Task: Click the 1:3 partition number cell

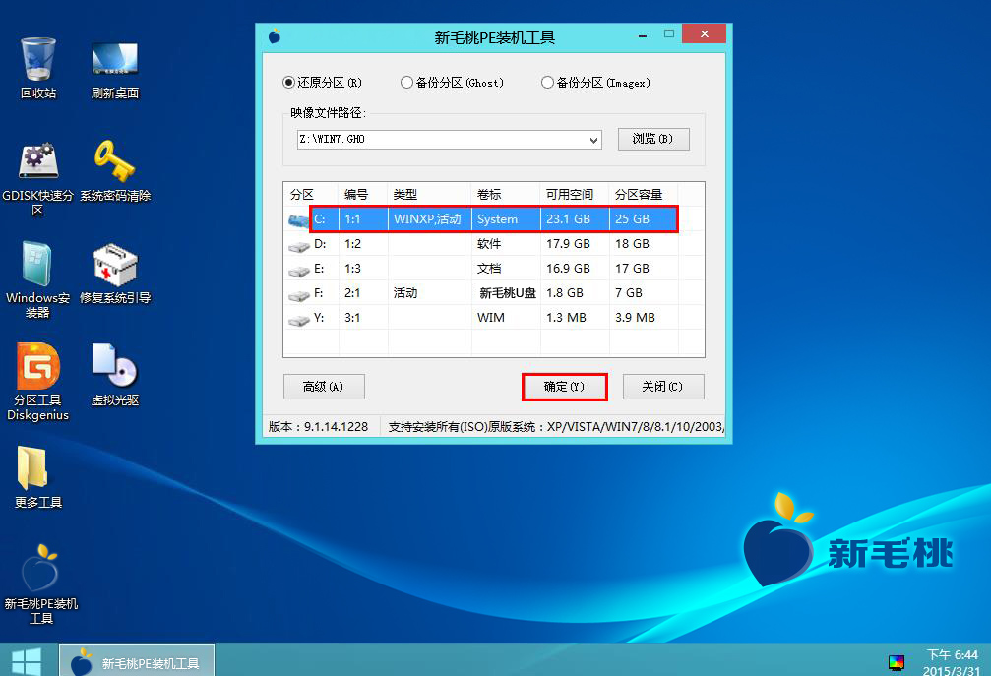Action: point(352,269)
